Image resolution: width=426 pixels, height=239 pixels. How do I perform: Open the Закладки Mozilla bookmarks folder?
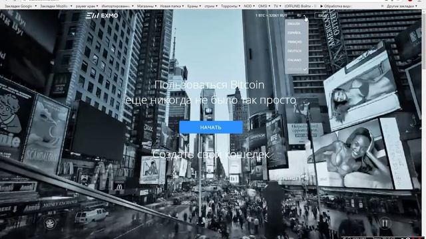tap(56, 6)
